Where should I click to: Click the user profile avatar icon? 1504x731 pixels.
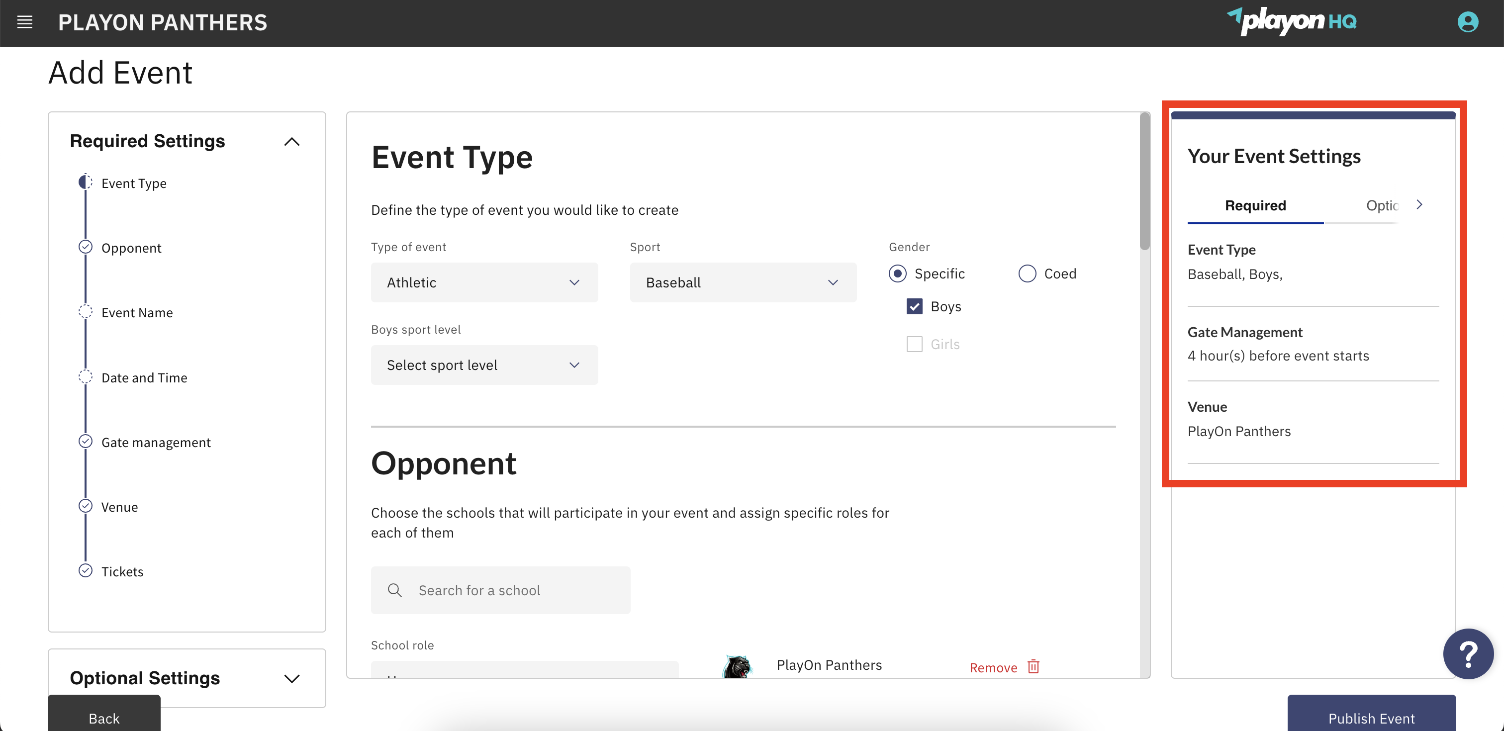[1467, 22]
